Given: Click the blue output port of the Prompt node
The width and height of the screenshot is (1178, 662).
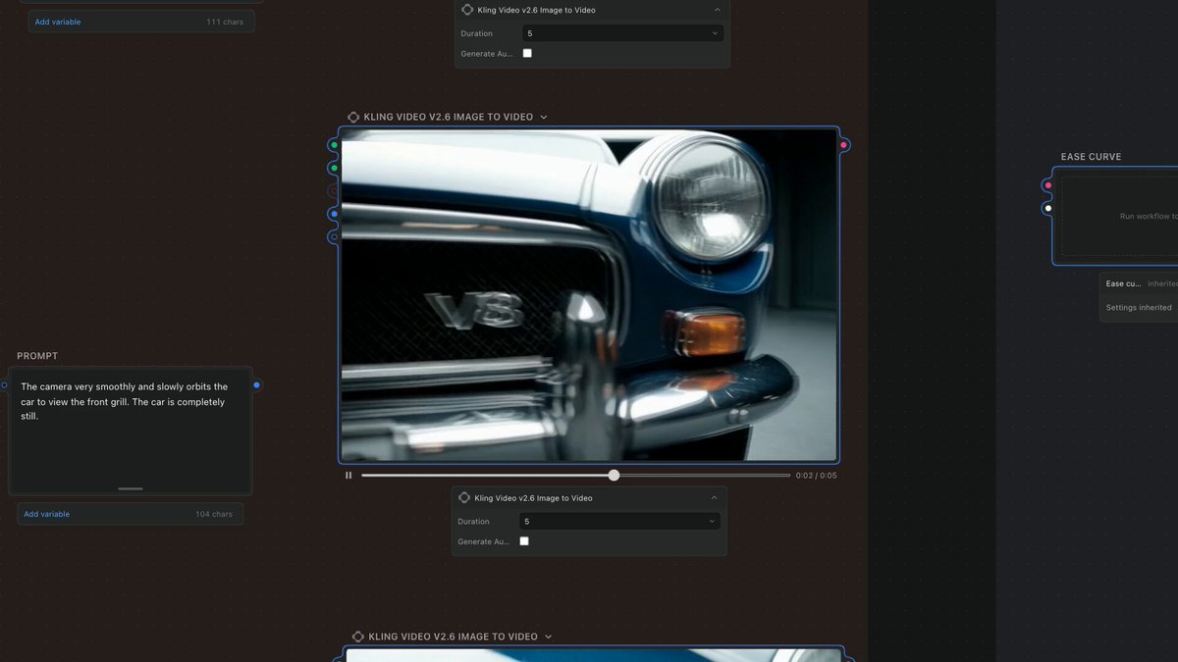Looking at the screenshot, I should pos(256,385).
